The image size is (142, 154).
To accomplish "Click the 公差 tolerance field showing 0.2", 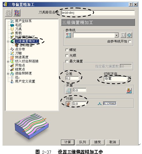I will [72, 79].
